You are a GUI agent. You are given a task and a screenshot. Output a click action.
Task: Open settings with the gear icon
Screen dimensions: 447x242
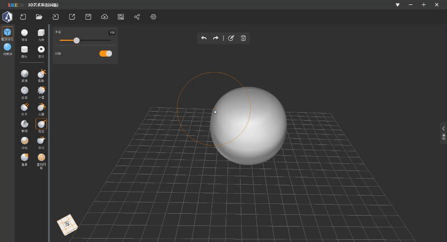[153, 17]
